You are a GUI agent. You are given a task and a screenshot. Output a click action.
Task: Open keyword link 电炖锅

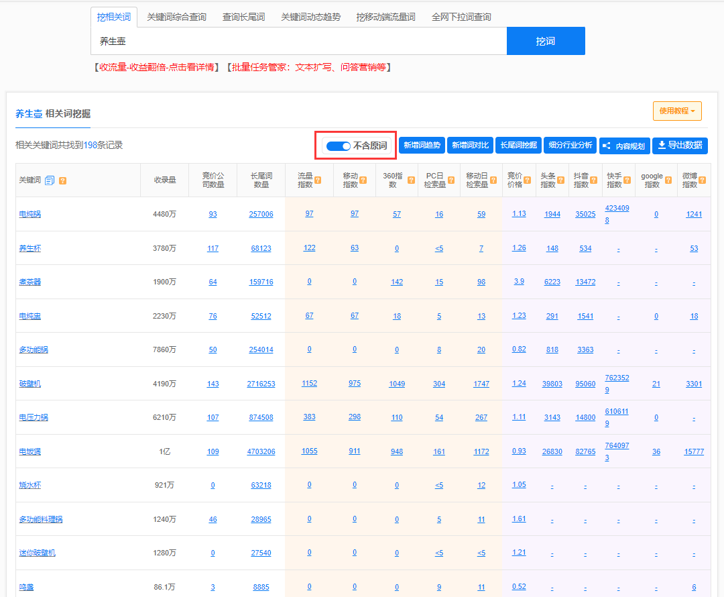(30, 215)
